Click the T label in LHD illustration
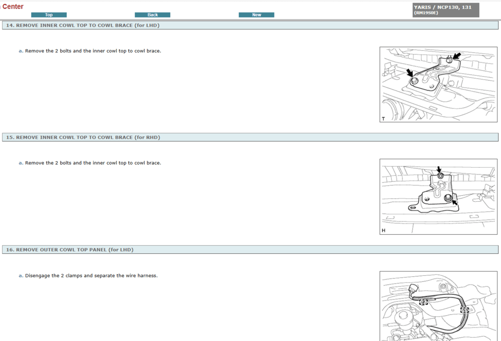Screen dimensions: 501x341 (x=383, y=119)
